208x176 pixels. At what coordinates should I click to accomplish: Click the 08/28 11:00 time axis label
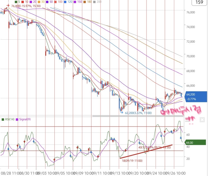click(10, 173)
